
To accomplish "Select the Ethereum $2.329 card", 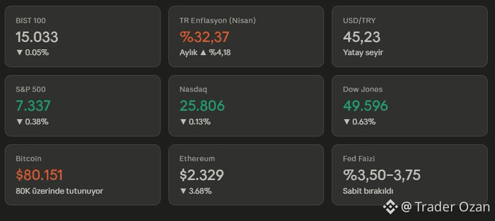I will click(x=246, y=175).
